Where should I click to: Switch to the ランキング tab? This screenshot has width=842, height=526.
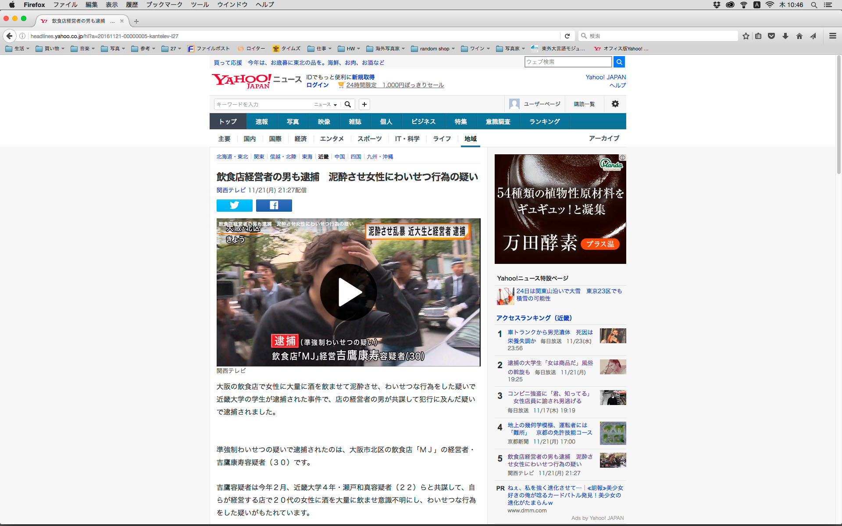click(x=544, y=121)
